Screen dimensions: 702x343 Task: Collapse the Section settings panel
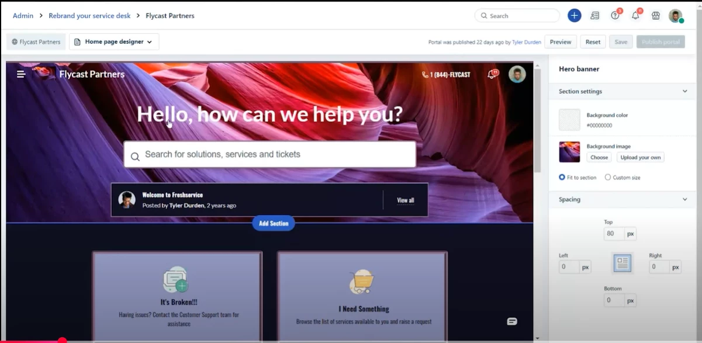tap(685, 91)
